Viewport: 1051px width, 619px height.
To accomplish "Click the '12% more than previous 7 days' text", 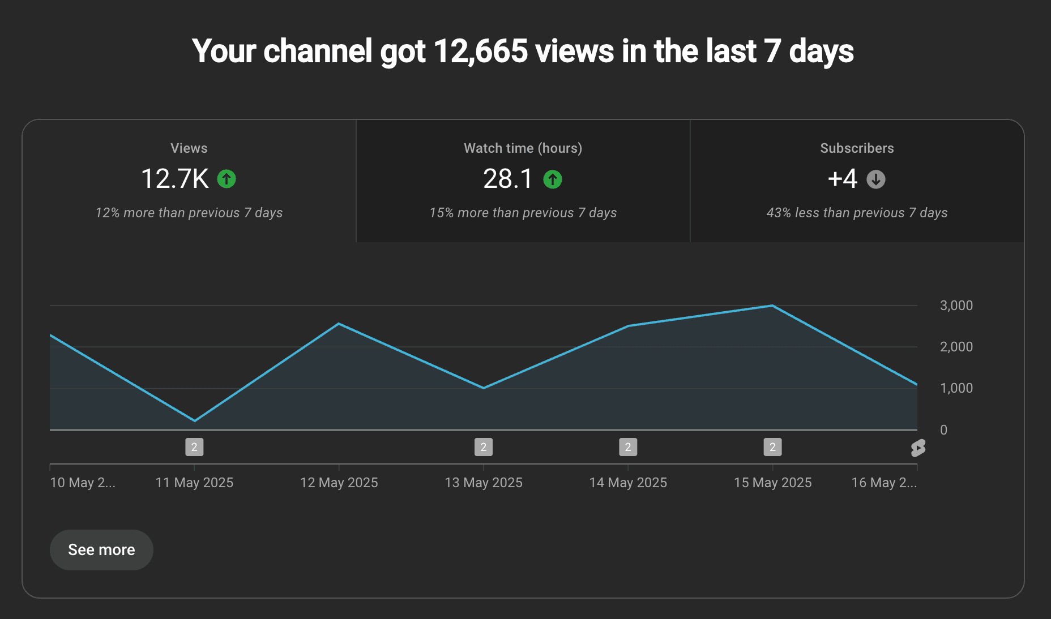I will click(x=189, y=213).
